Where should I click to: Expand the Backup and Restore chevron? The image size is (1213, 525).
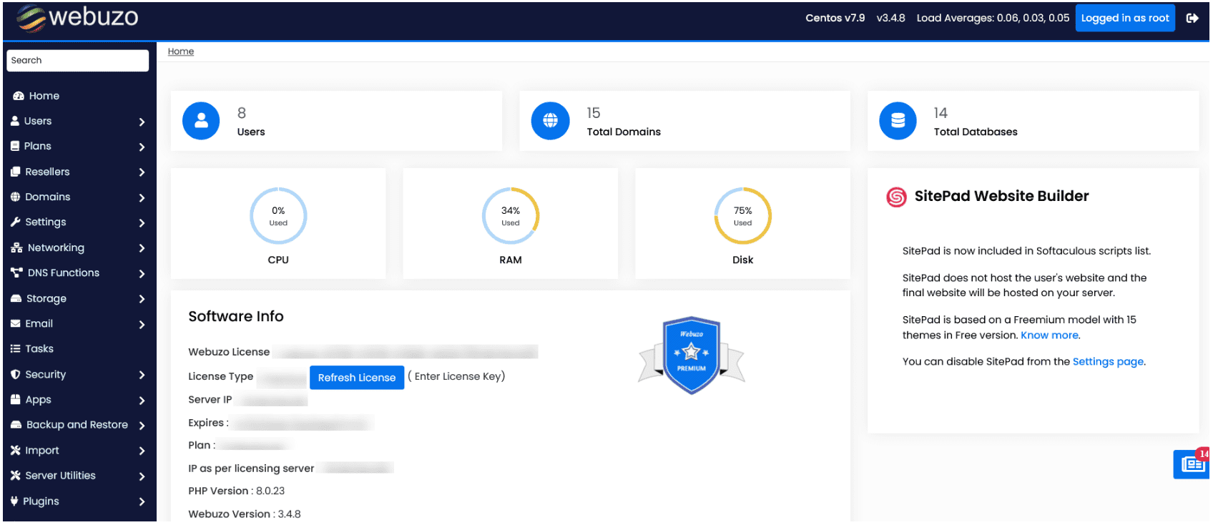142,426
